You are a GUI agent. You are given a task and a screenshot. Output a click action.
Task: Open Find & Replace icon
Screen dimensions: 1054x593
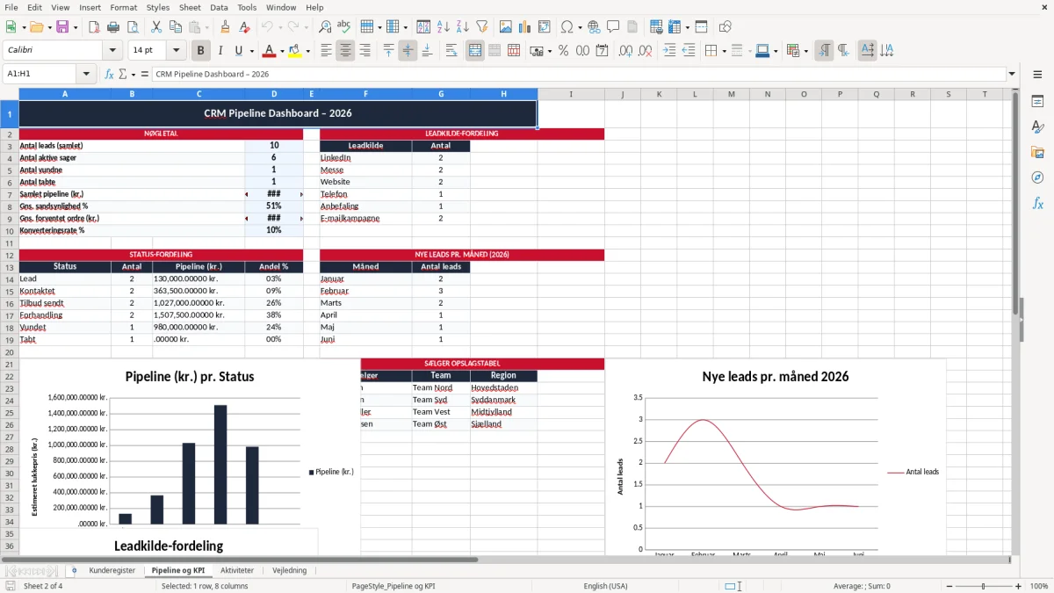[x=325, y=27]
